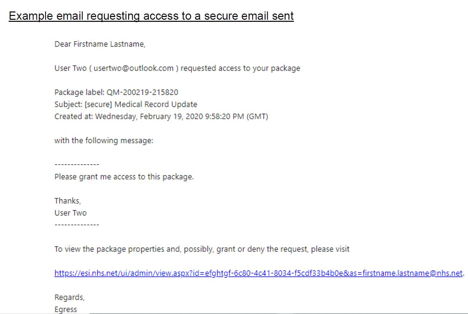
Task: Open the esi.nhs.net package properties link
Action: click(x=259, y=273)
